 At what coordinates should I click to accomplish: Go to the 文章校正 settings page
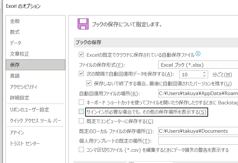pyautogui.click(x=35, y=54)
